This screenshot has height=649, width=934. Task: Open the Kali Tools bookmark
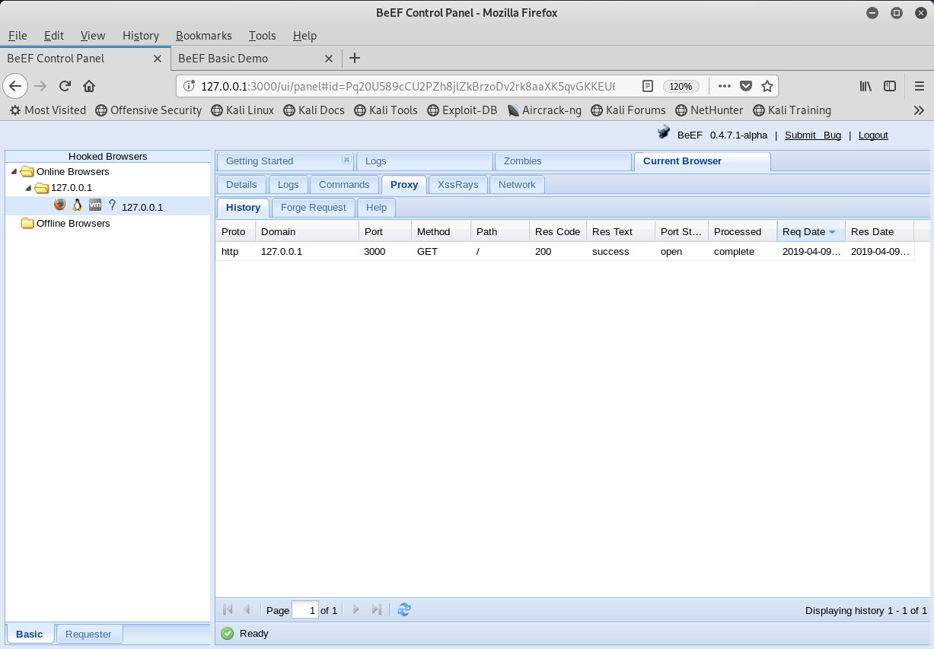tap(385, 110)
